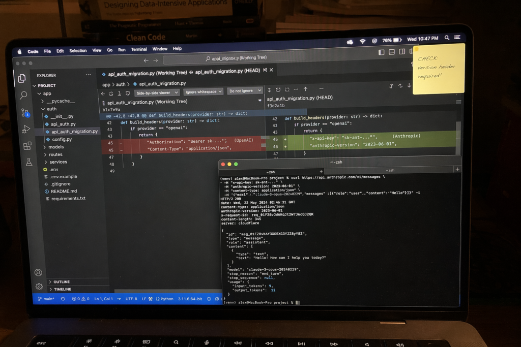This screenshot has height=347, width=521.
Task: Click the sync changes icon in status bar
Action: coord(63,299)
